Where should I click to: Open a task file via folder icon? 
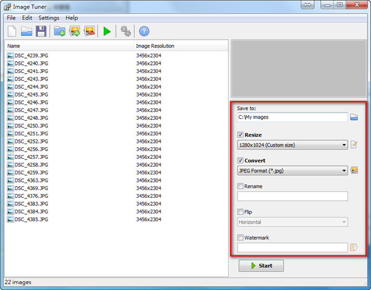click(x=27, y=31)
